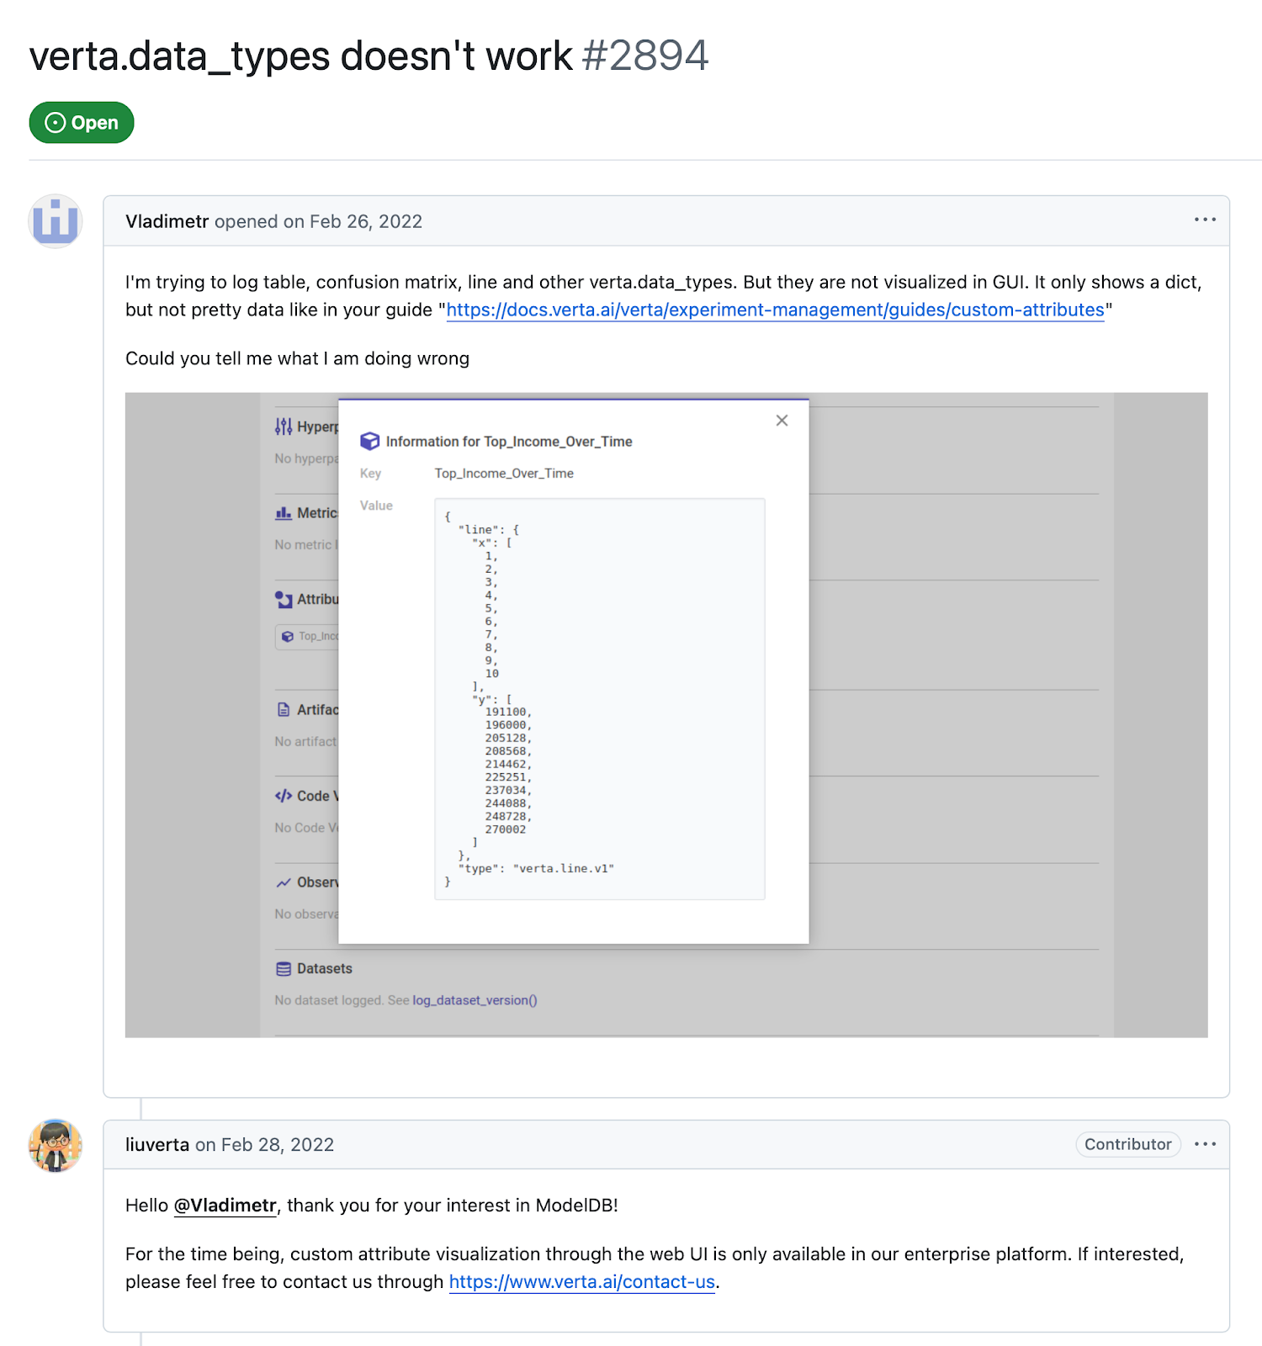Screen dimensions: 1262x1346
Task: Click the liuverta author name
Action: pyautogui.click(x=157, y=1145)
